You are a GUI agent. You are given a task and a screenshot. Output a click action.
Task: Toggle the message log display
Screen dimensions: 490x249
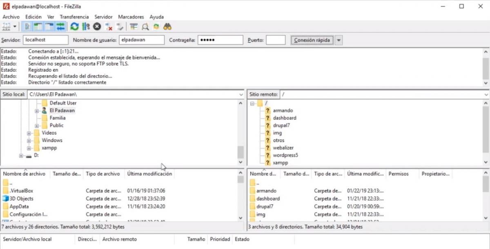click(27, 27)
